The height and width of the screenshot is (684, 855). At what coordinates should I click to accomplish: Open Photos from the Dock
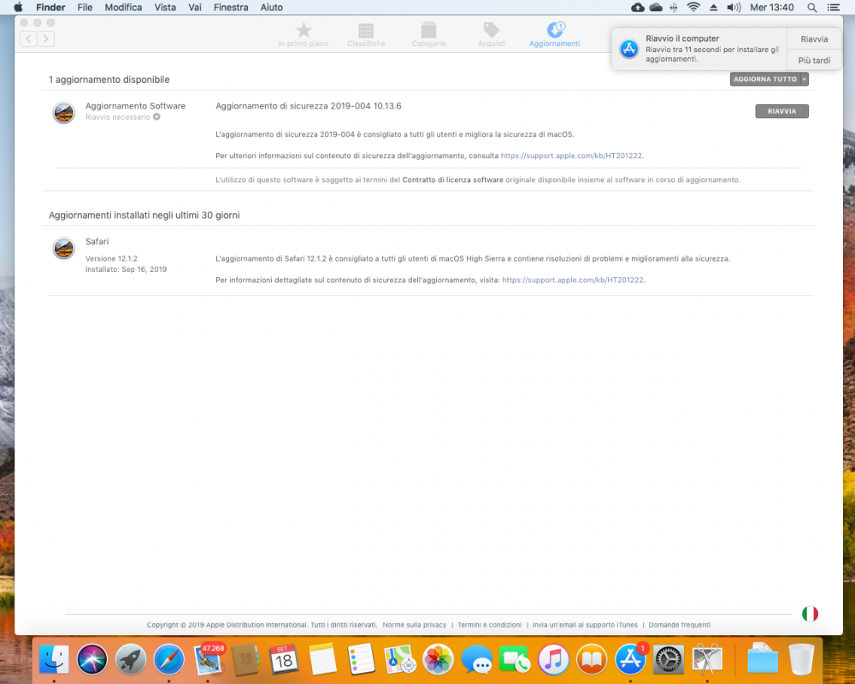[x=438, y=659]
